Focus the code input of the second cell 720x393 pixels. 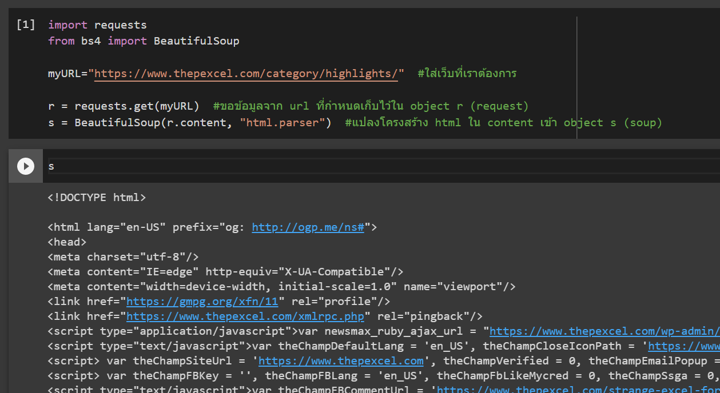click(343, 166)
